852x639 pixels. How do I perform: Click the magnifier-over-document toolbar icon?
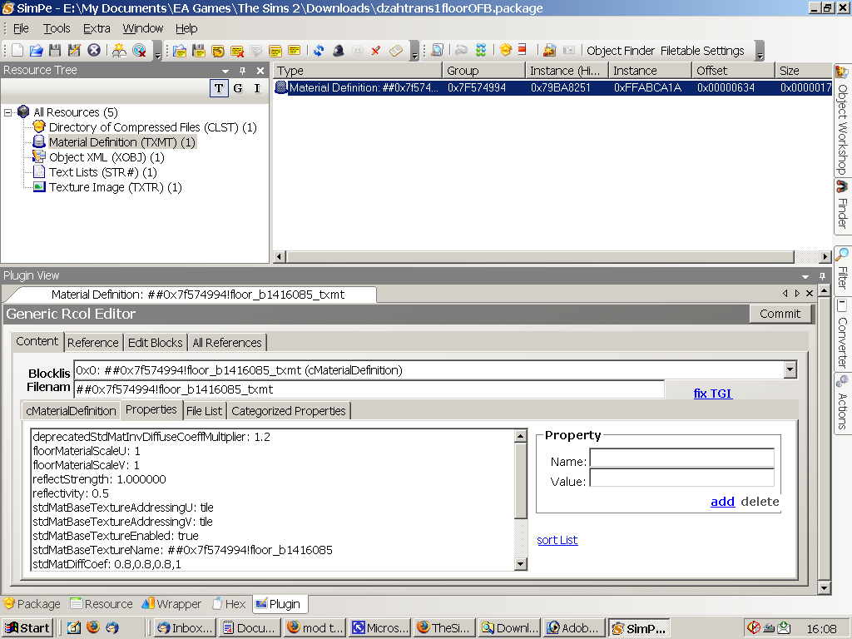click(437, 51)
